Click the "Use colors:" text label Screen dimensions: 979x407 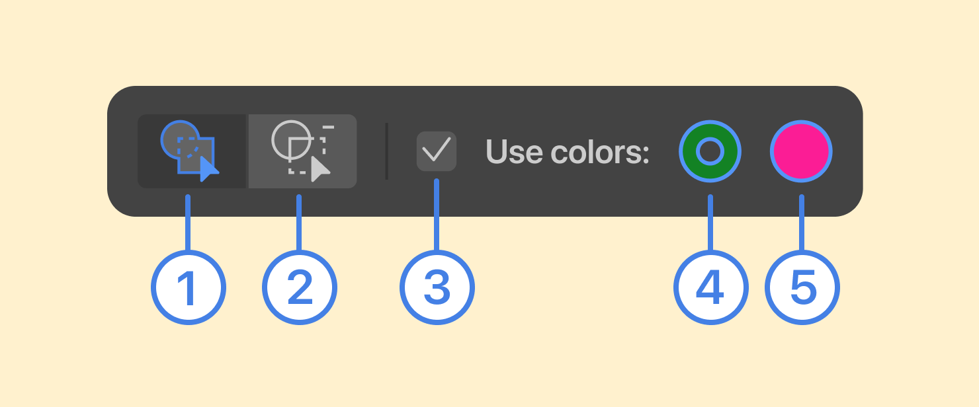click(x=568, y=152)
